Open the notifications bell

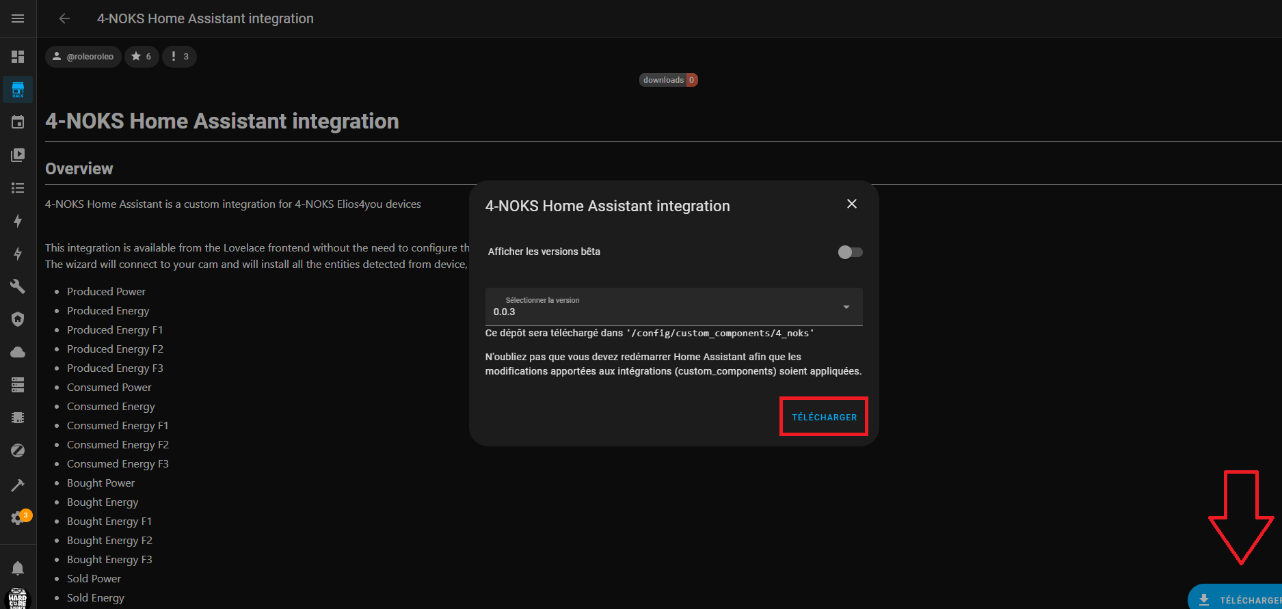click(18, 568)
